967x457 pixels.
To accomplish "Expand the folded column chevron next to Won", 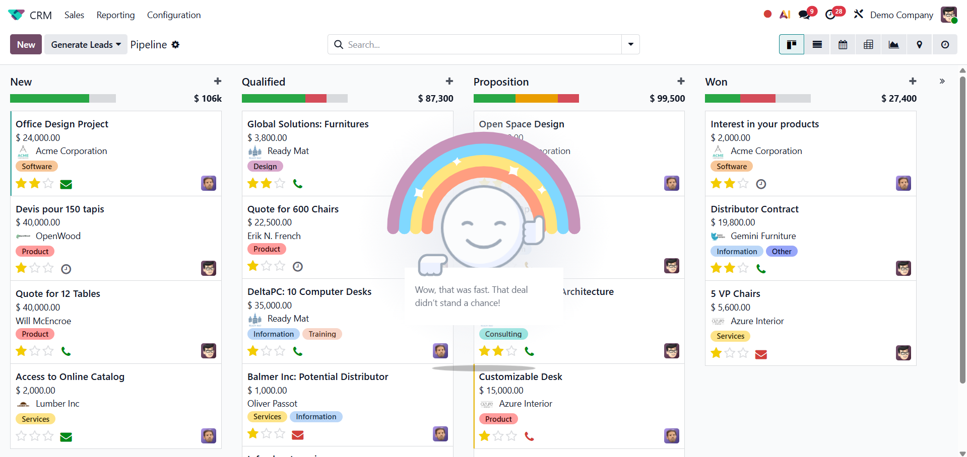I will (942, 81).
